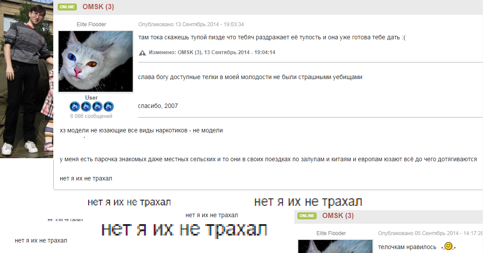
Task: Click the "6 086 сообщений" post counter
Action: click(x=91, y=116)
